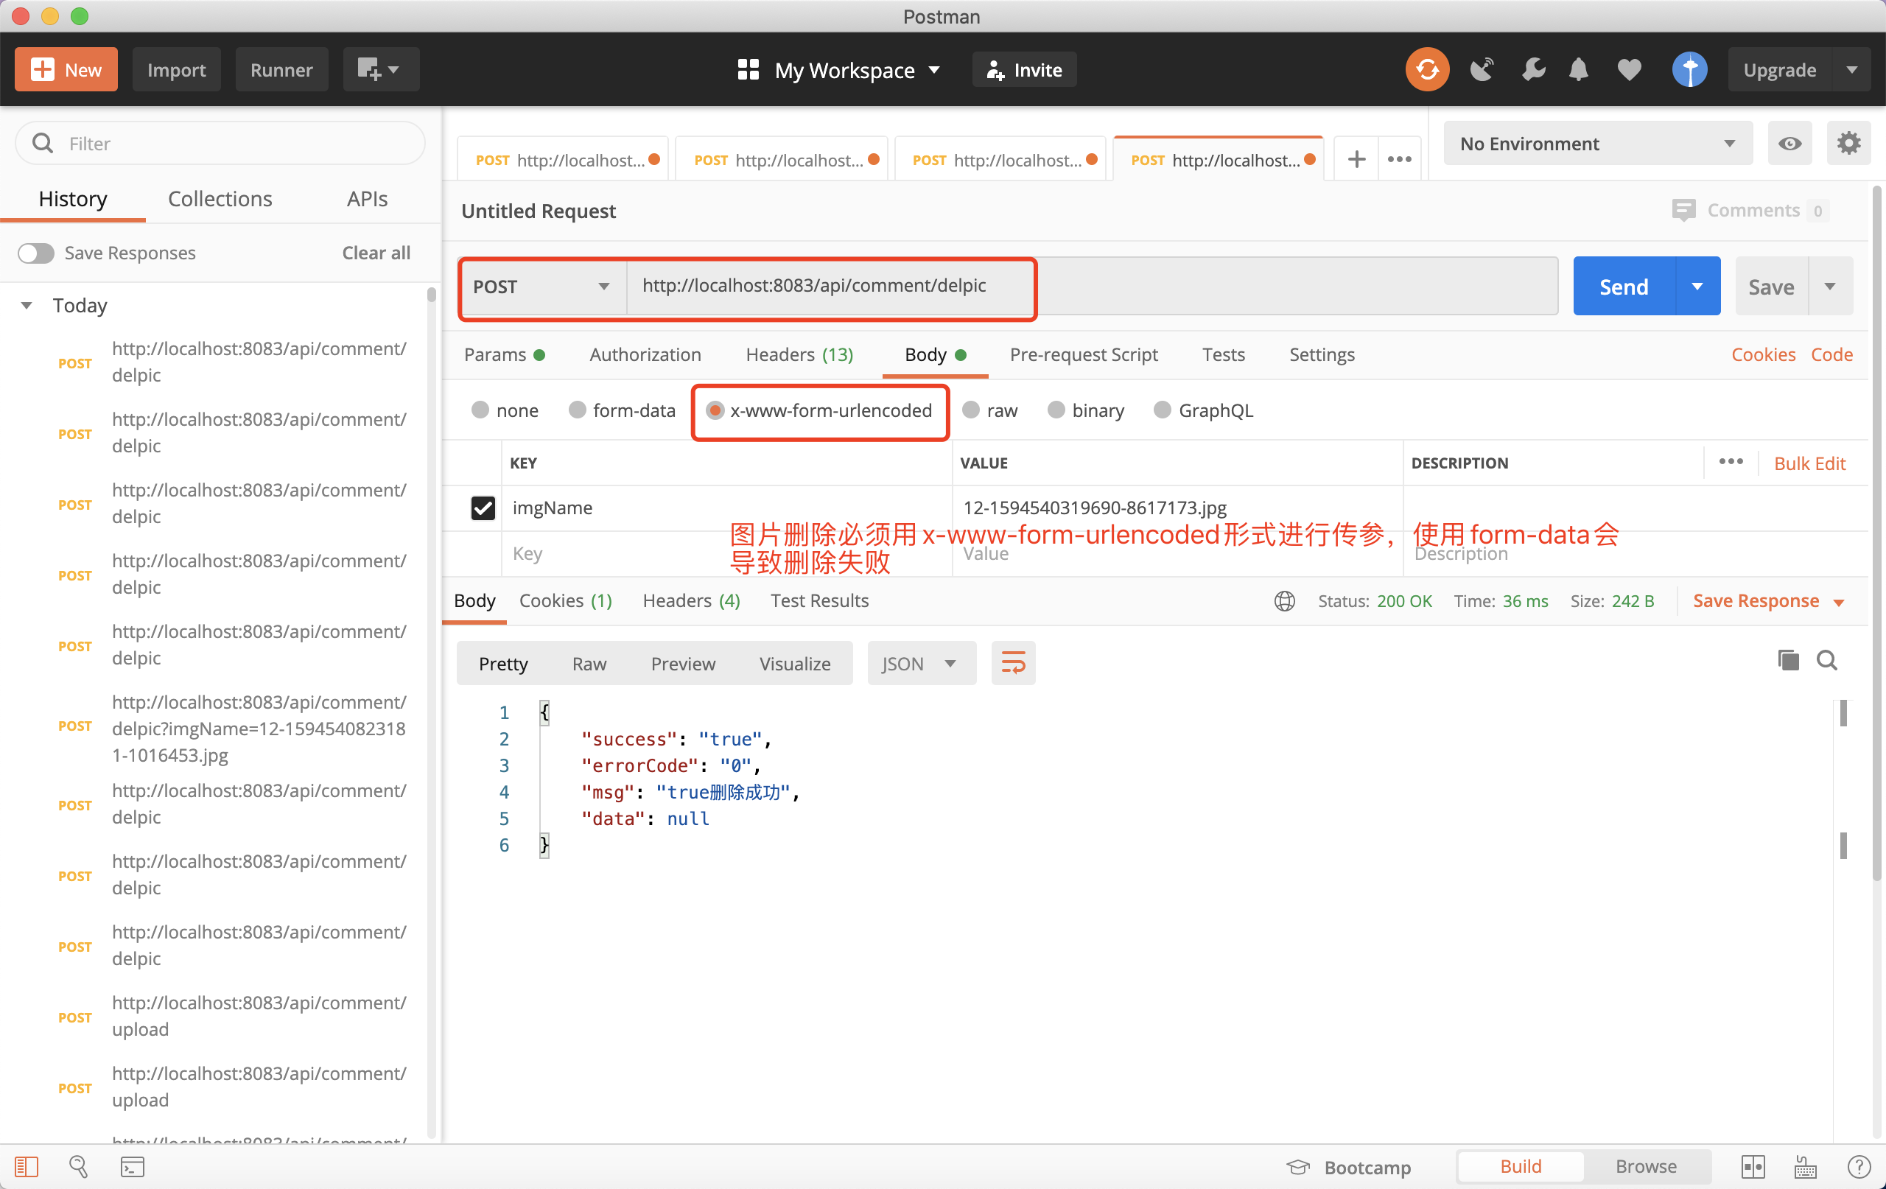Open environment quick look eye icon
Viewport: 1886px width, 1189px height.
(x=1789, y=144)
